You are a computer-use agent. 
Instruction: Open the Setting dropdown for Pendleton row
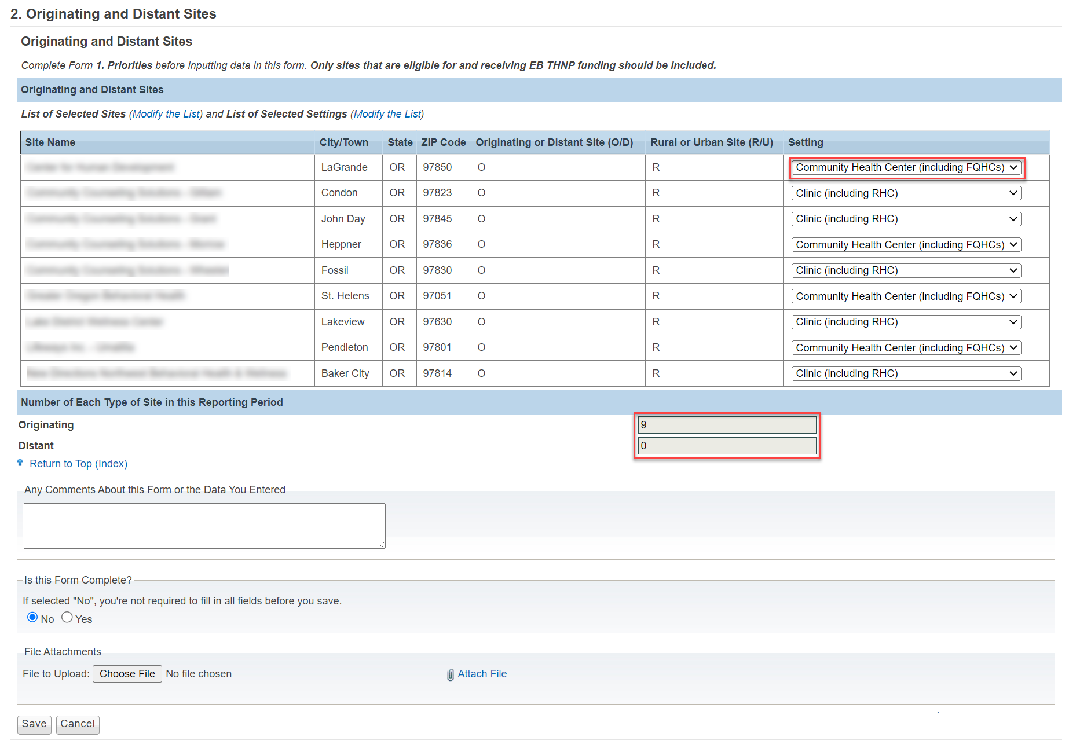(x=906, y=348)
